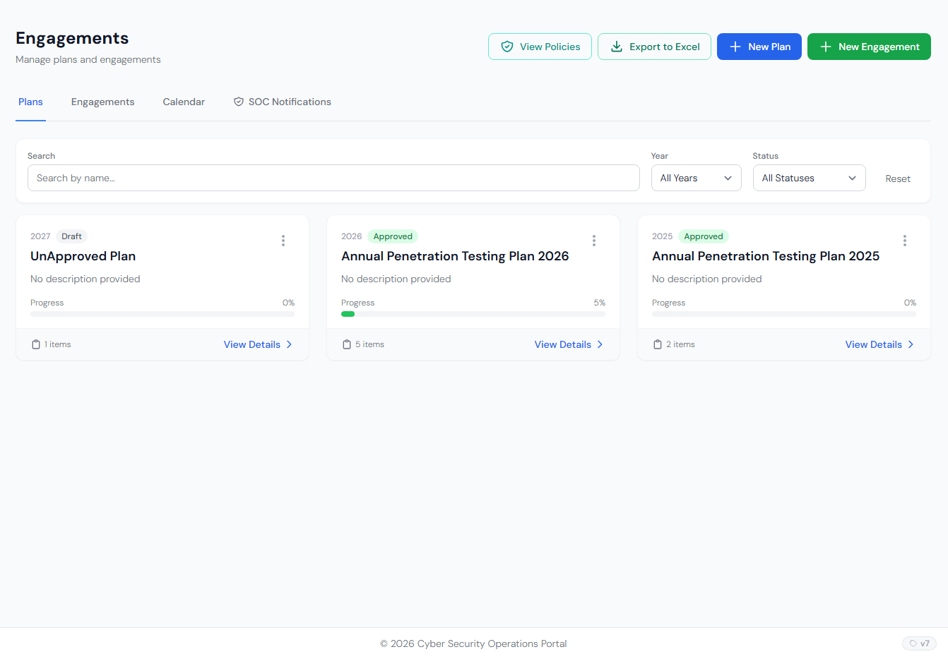The width and height of the screenshot is (948, 659).
Task: Start a New Engagement
Action: (869, 47)
